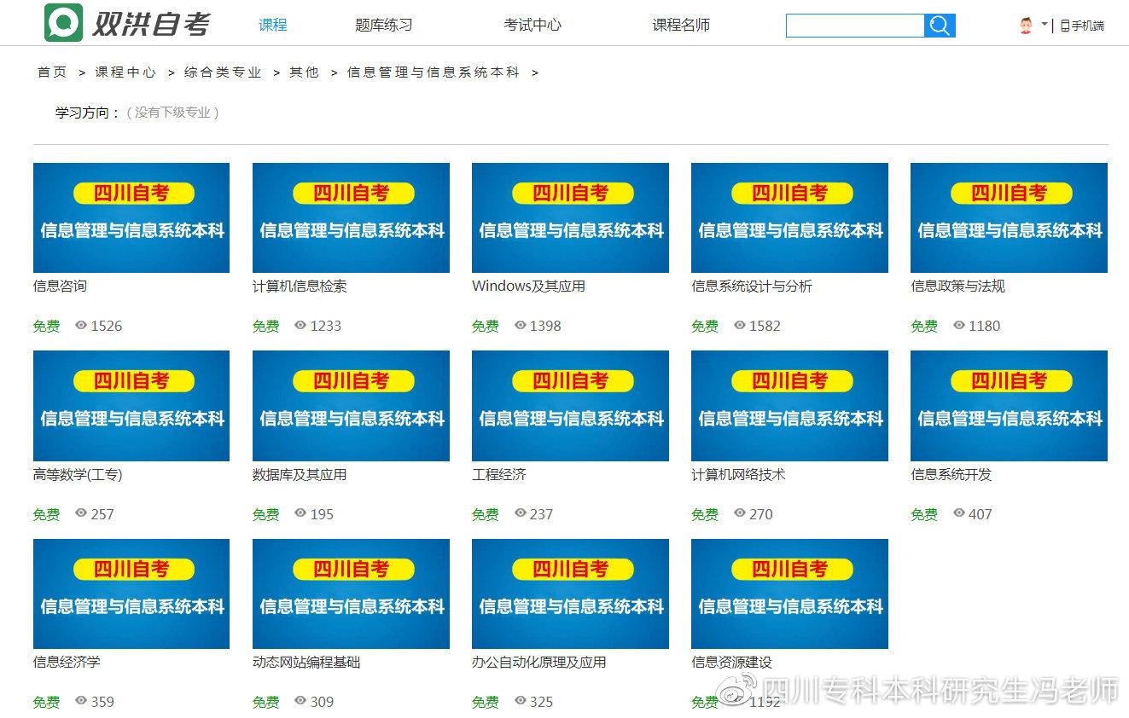
Task: Click the eye views icon beside 1180
Action: click(959, 325)
